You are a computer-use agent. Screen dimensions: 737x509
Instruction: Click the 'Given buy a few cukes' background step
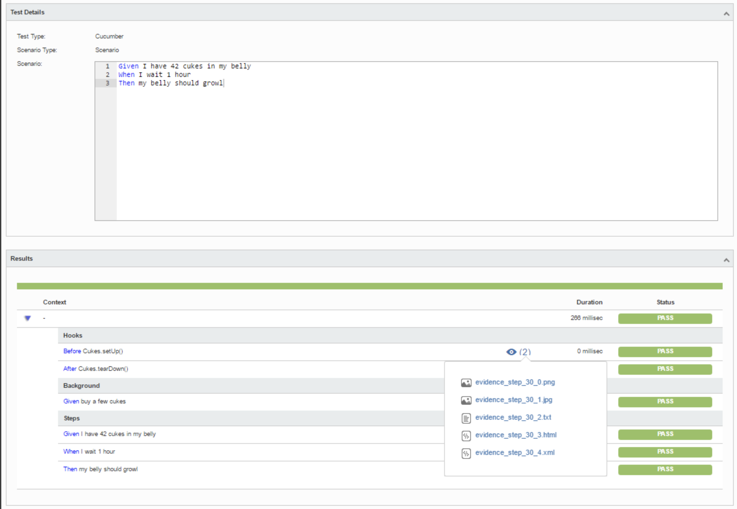[94, 401]
